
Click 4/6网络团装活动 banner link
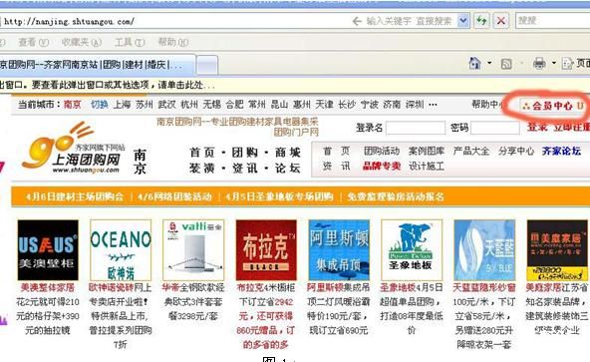pyautogui.click(x=174, y=196)
